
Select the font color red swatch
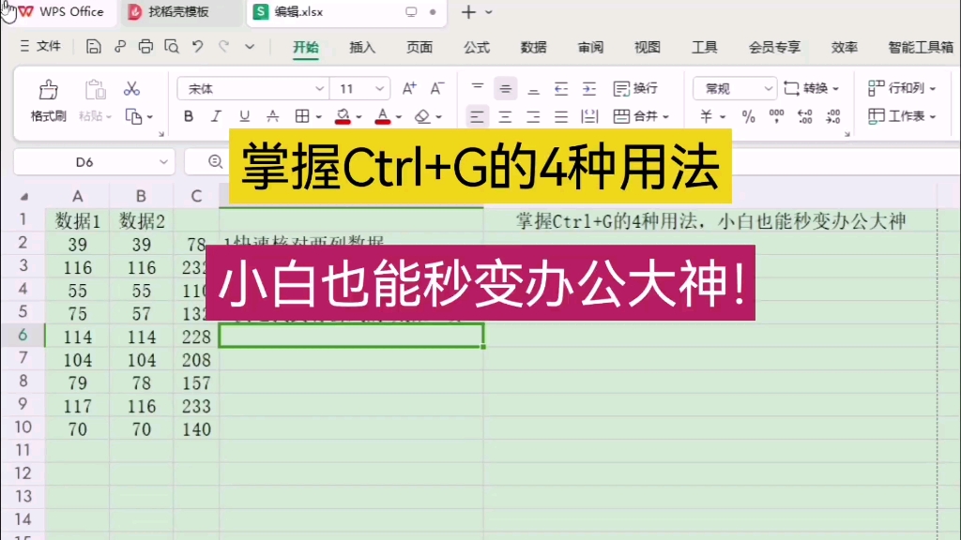point(385,122)
